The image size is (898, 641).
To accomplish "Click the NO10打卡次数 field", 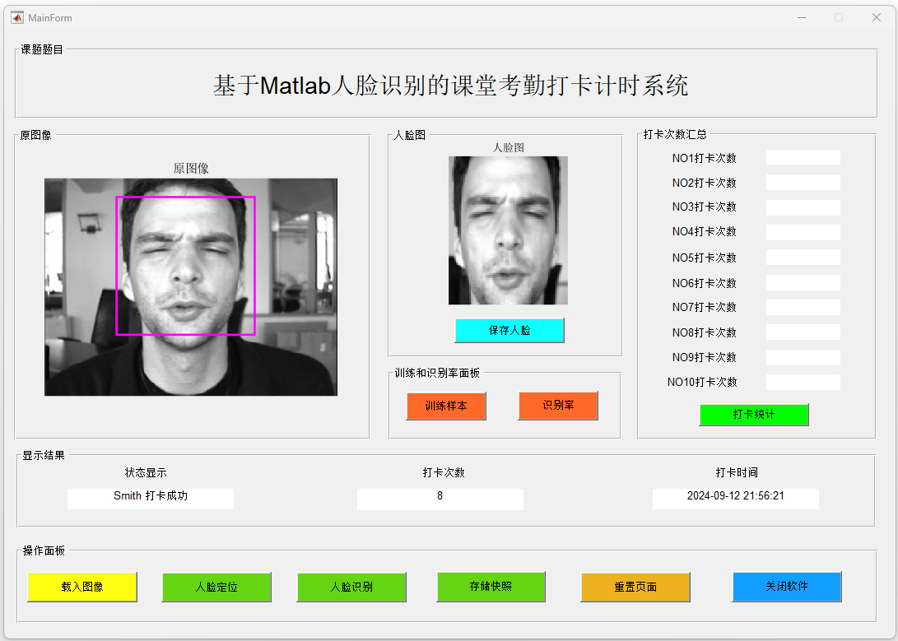I will (x=803, y=382).
